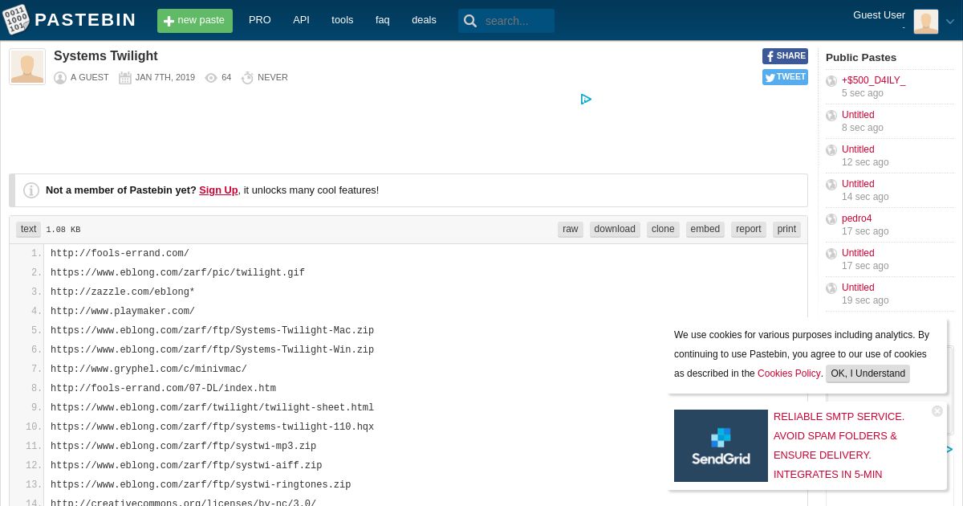The width and height of the screenshot is (963, 506).
Task: Click the expiration clock icon beside NEVER
Action: (247, 78)
